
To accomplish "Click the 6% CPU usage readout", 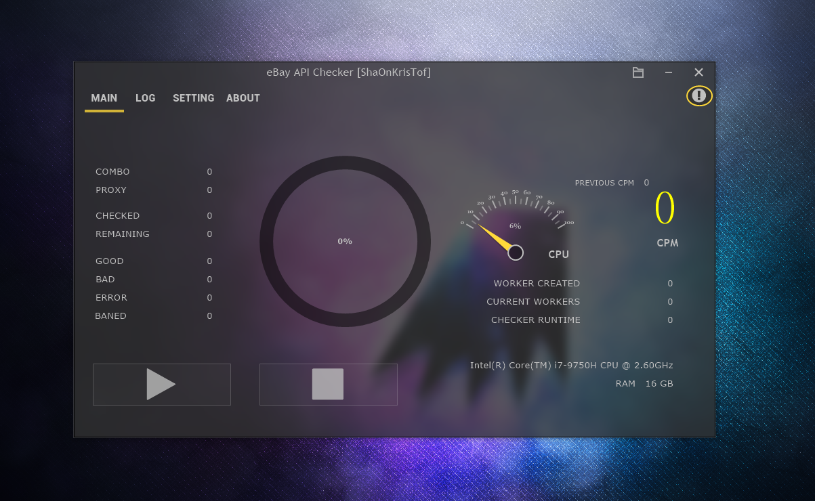I will (515, 226).
